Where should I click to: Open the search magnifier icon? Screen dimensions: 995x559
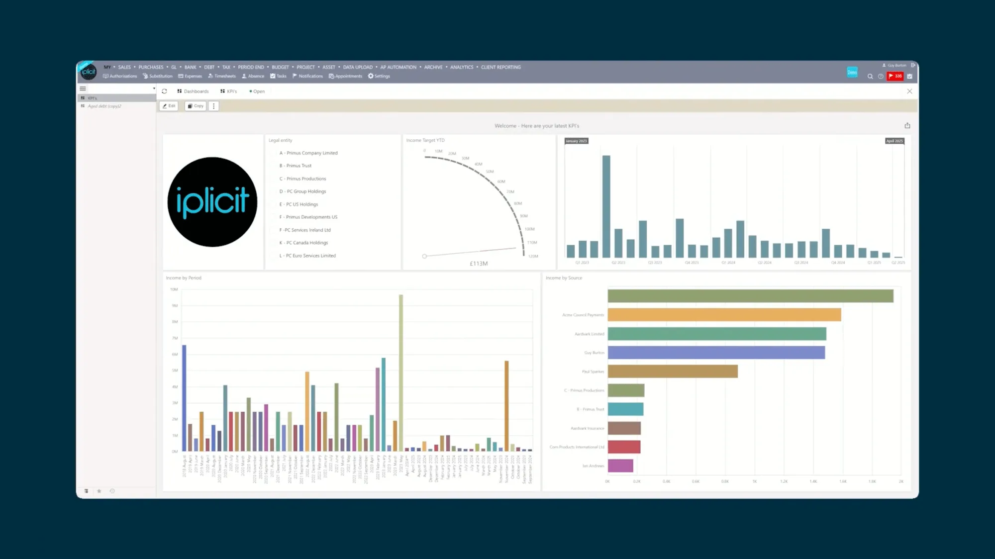870,77
